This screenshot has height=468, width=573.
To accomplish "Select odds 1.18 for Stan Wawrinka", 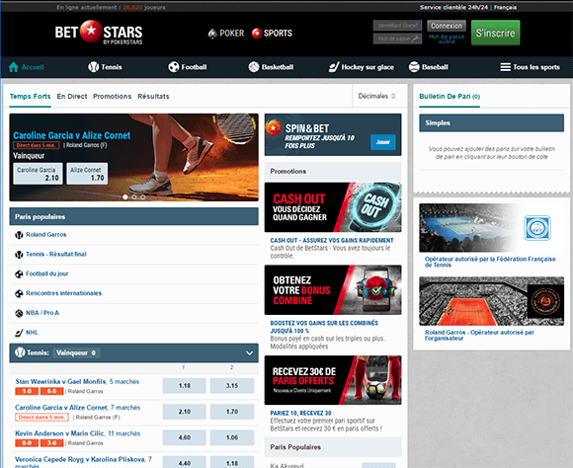I will coord(185,386).
